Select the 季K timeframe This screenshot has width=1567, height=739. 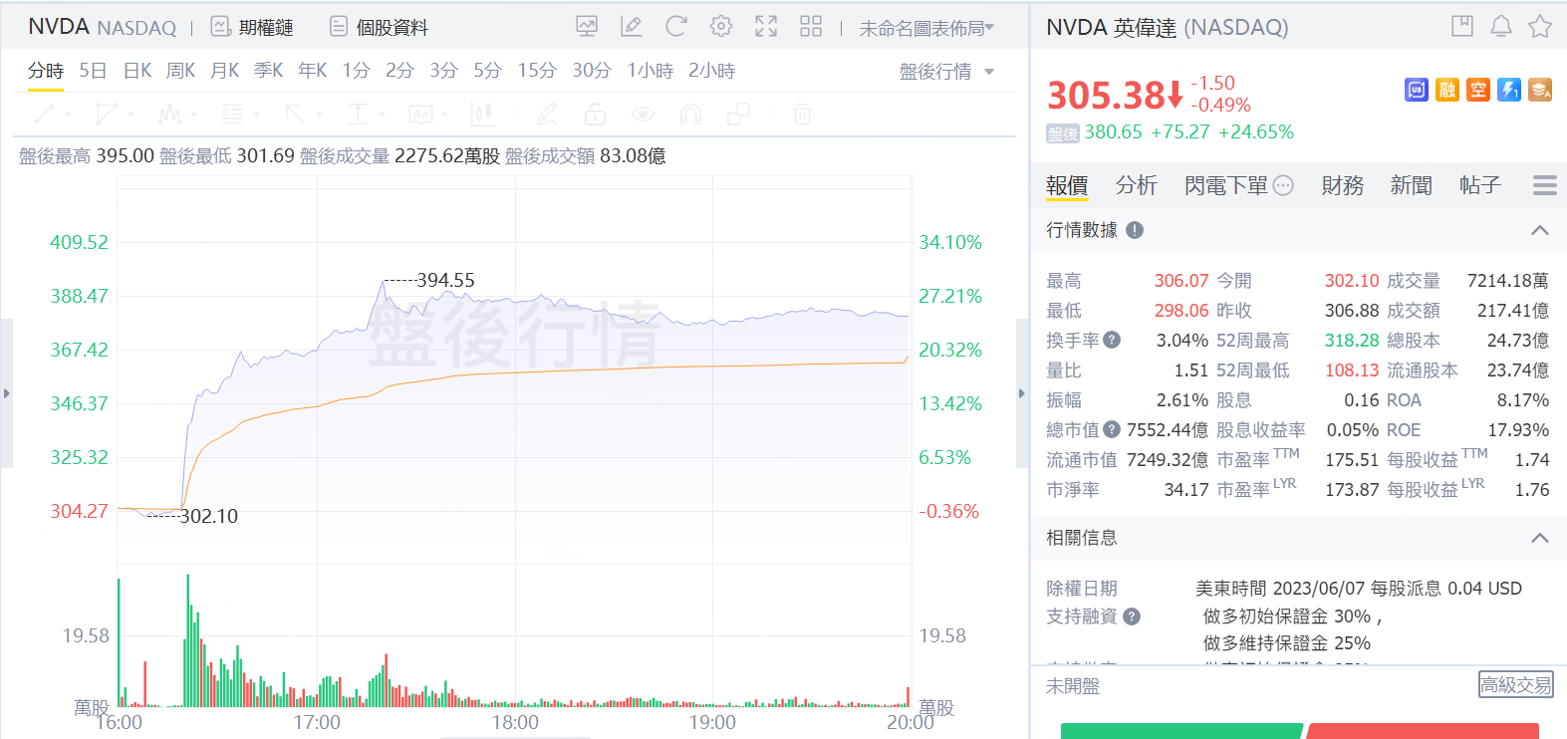point(269,71)
